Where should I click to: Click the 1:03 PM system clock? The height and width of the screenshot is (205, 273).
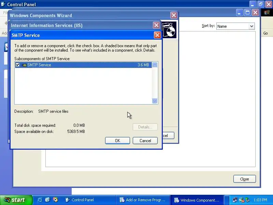pos(260,200)
